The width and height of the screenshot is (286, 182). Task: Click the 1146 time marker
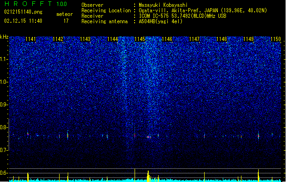point(167,39)
